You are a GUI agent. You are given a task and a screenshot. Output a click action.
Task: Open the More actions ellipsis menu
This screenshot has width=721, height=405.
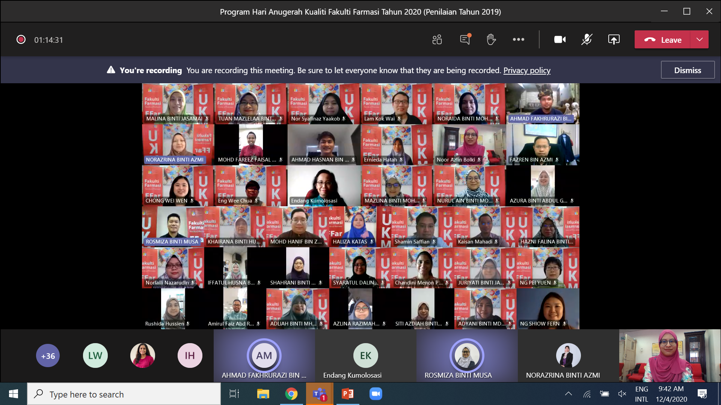pyautogui.click(x=519, y=39)
